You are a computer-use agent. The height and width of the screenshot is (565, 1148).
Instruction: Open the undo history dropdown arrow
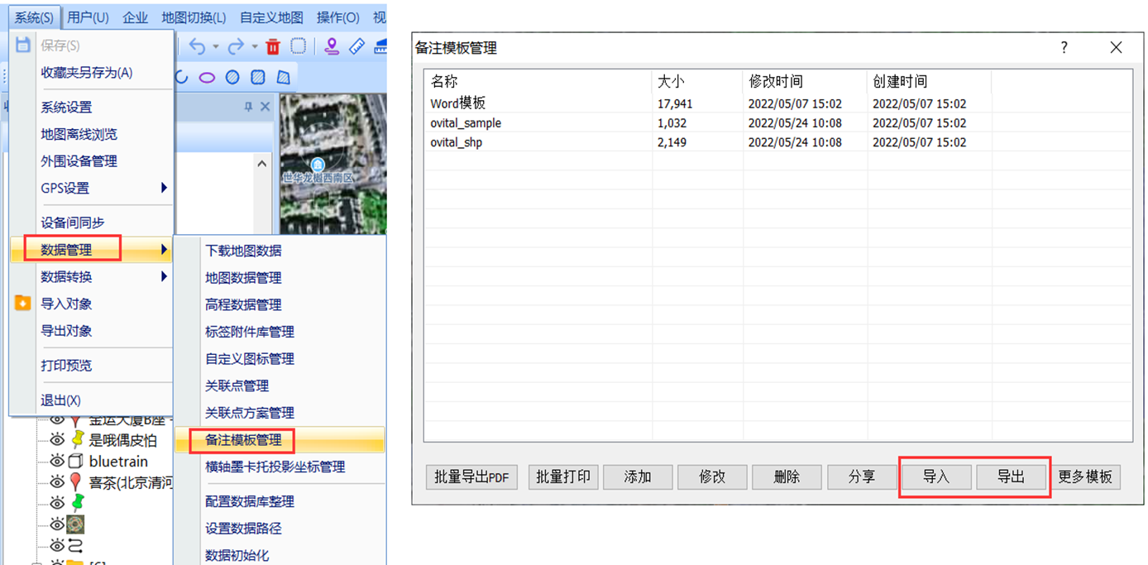(215, 46)
